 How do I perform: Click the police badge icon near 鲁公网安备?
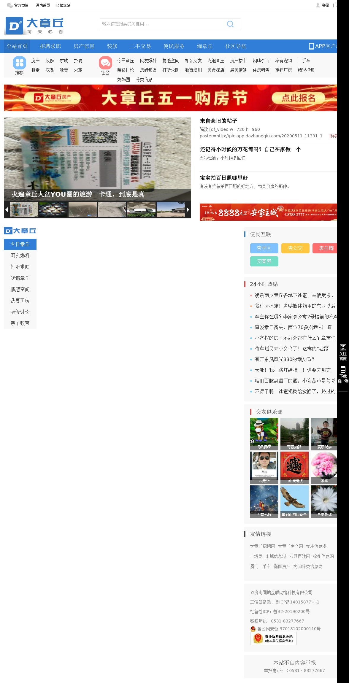click(253, 629)
